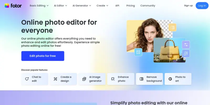Viewport: 210px width, 105px height.
Task: Open the Create dropdown in the navbar
Action: point(102,6)
